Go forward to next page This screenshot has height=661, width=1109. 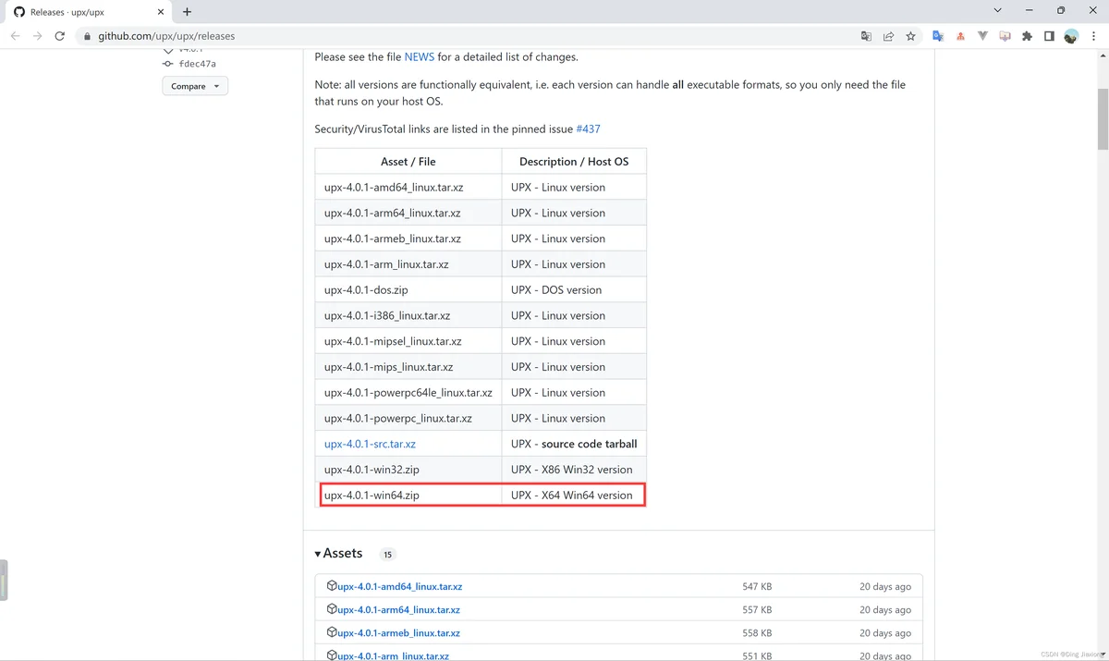(38, 36)
